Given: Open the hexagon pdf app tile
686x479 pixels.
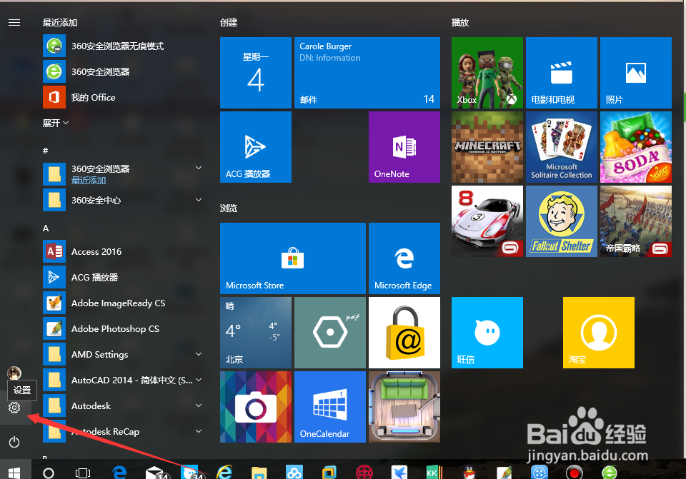Looking at the screenshot, I should coord(330,333).
